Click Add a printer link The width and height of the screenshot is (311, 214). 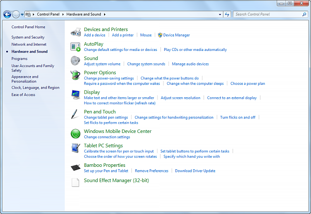click(123, 35)
